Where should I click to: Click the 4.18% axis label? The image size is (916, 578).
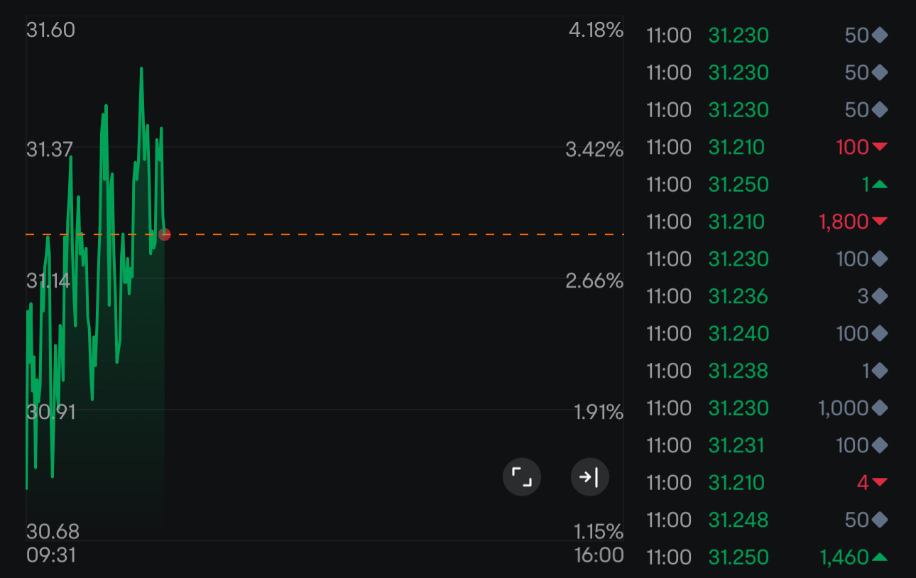point(596,31)
